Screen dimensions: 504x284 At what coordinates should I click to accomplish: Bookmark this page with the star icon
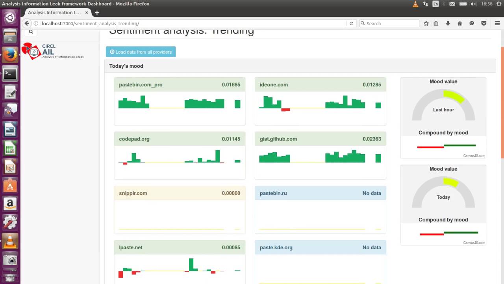click(426, 23)
